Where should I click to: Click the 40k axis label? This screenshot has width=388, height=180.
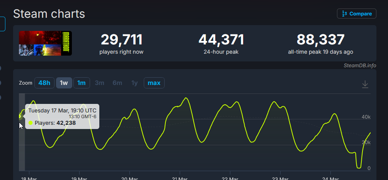[x=366, y=117]
